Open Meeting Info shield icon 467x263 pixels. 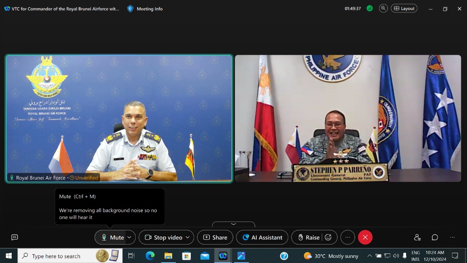pyautogui.click(x=130, y=9)
